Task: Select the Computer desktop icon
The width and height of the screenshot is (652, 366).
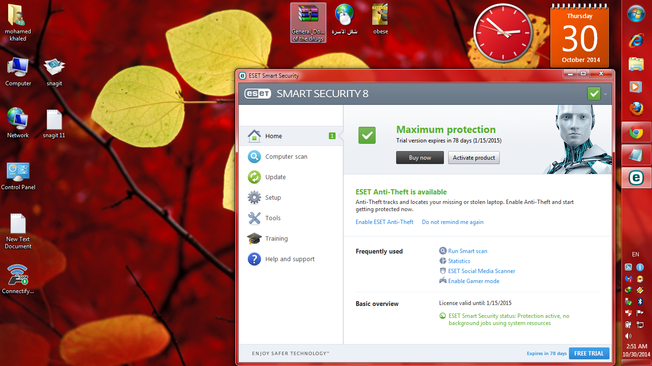Action: tap(18, 71)
